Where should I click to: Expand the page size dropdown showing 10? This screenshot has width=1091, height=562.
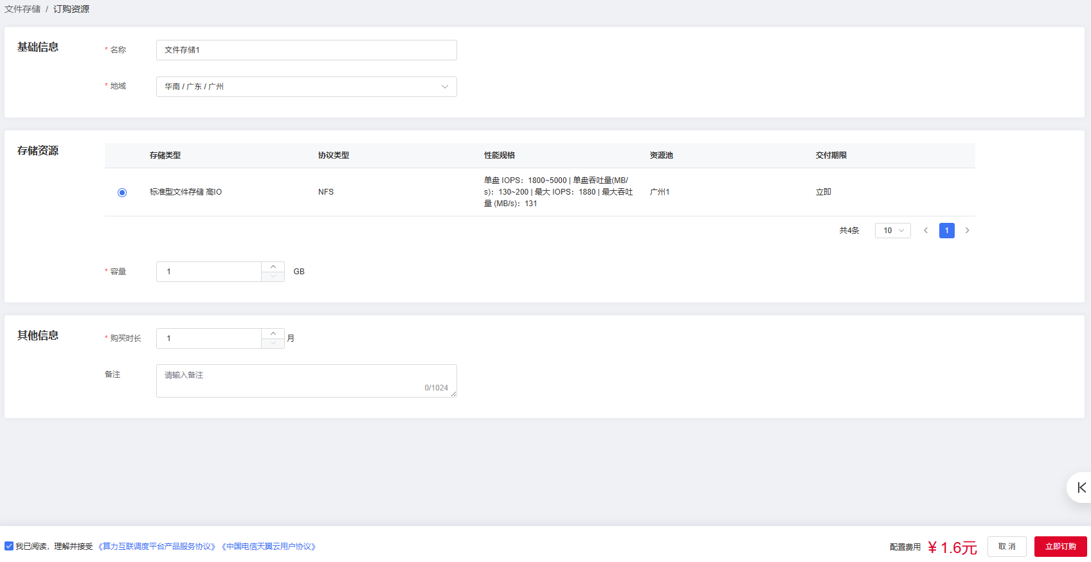pyautogui.click(x=892, y=231)
